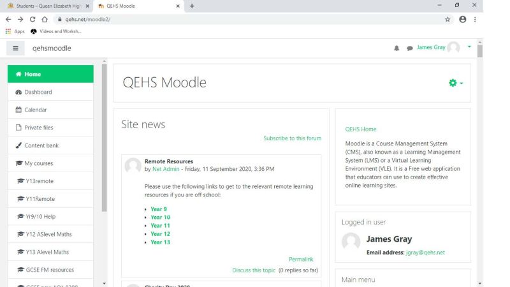Open the Y13remote course
510x287 pixels.
[x=50, y=181]
